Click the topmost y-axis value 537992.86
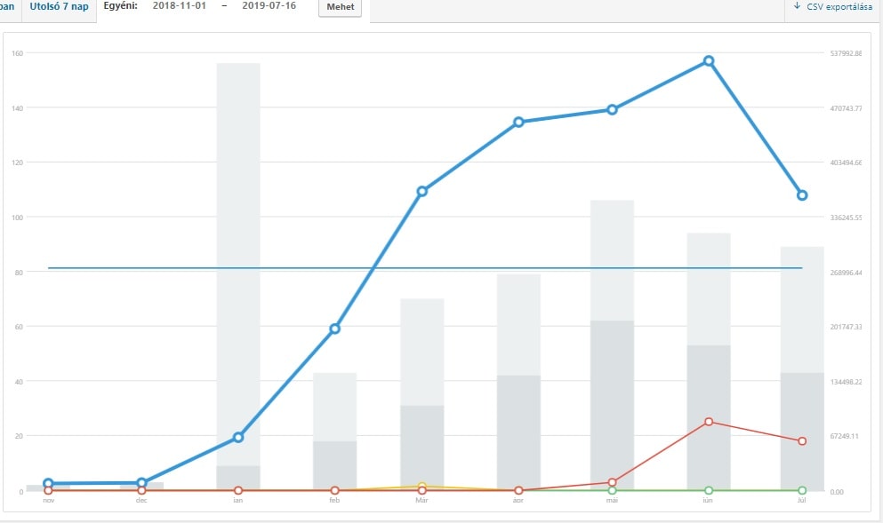This screenshot has height=523, width=883. 847,53
